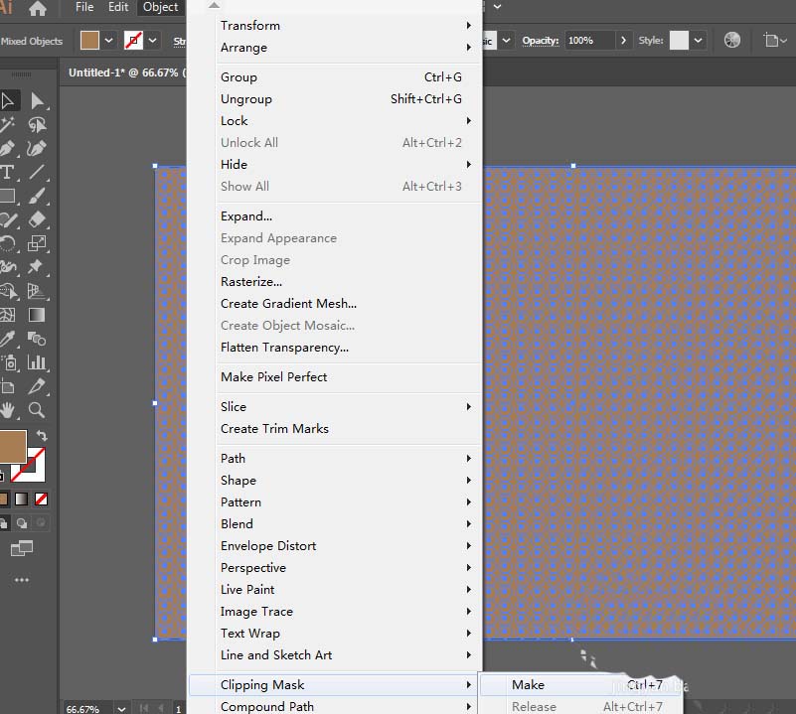Image resolution: width=796 pixels, height=714 pixels.
Task: Open Recolor Artwork from control bar
Action: (732, 40)
